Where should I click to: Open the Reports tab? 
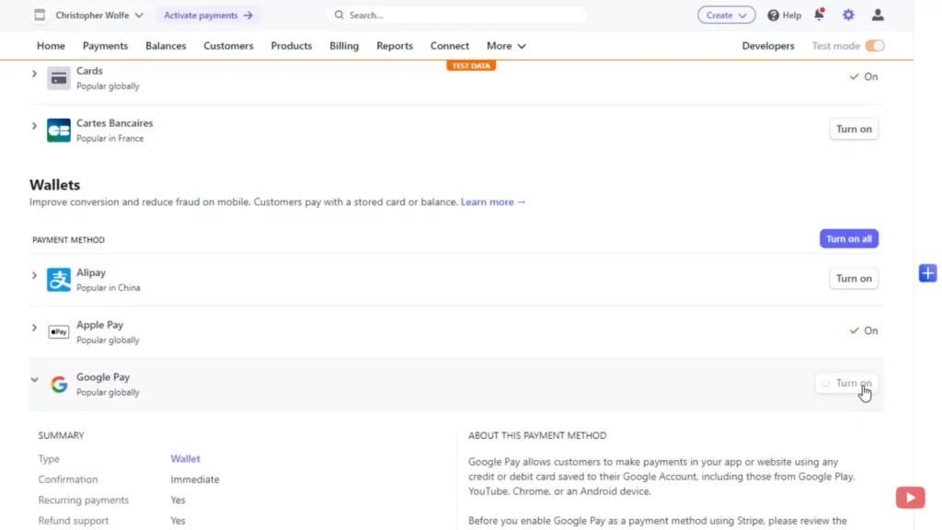click(x=395, y=46)
